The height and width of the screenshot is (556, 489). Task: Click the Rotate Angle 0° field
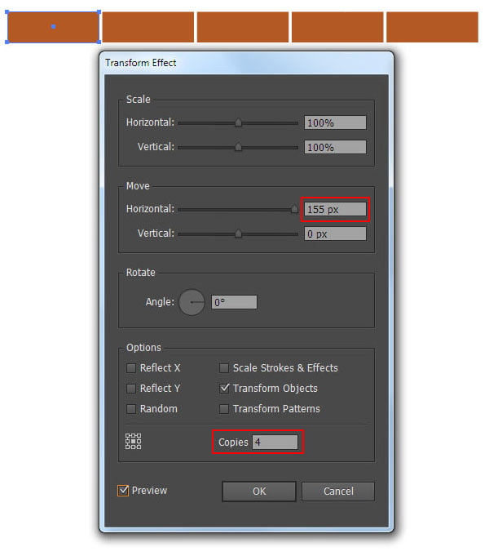click(x=234, y=302)
